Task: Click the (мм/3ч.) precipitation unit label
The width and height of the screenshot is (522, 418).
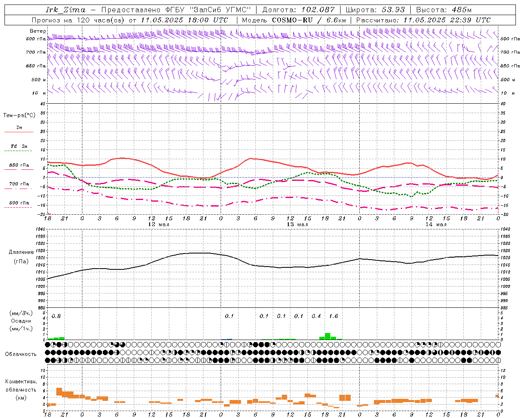Action: 21,313
